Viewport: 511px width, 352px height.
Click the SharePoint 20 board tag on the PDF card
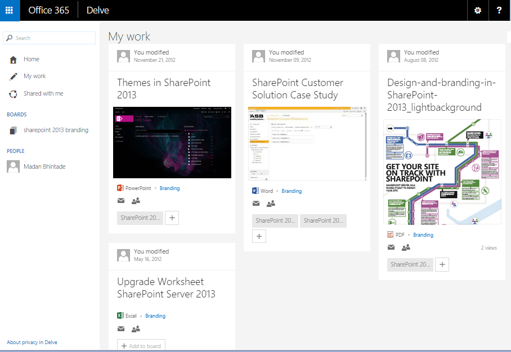410,264
